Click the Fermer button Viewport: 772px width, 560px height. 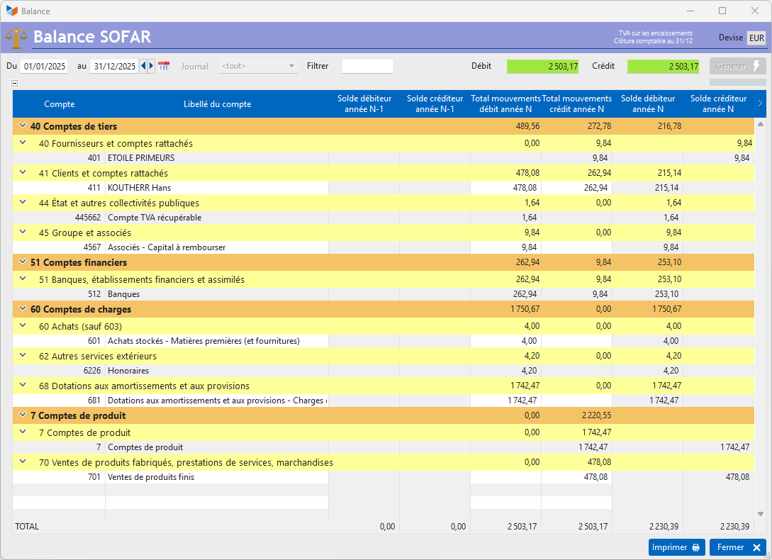tap(738, 547)
